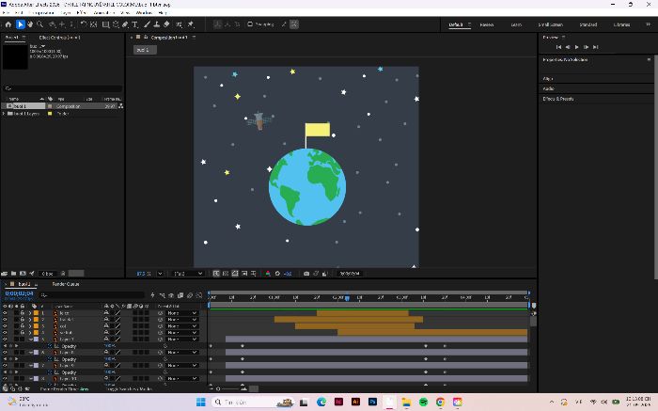Click the frame blending icon in timeline header
The height and width of the screenshot is (411, 658).
coord(180,295)
